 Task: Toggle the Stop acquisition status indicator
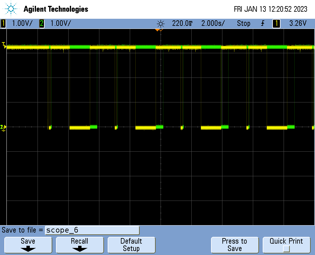pos(243,23)
